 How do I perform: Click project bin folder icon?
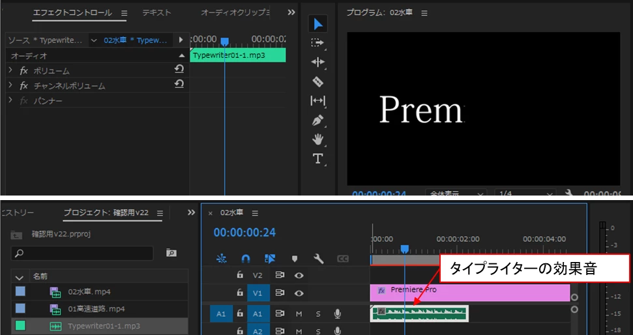[16, 234]
